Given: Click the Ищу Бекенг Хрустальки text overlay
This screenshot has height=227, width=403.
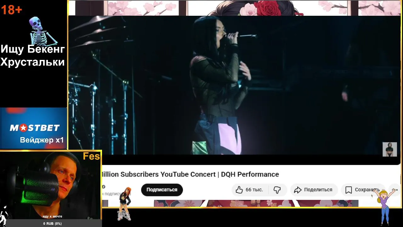Looking at the screenshot, I should (x=32, y=55).
